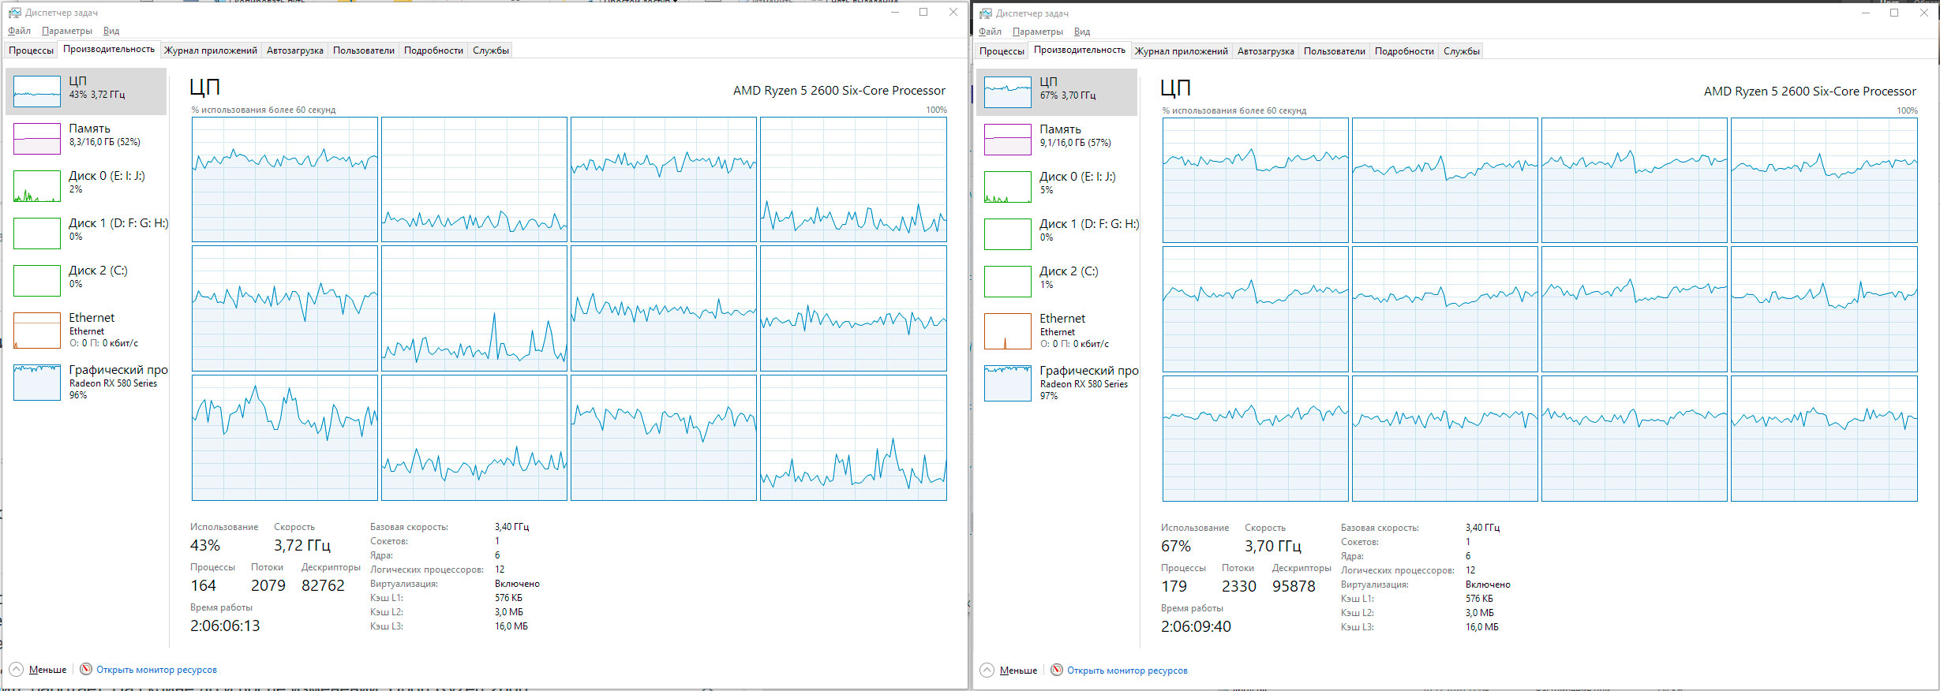The height and width of the screenshot is (691, 1940).
Task: Click Меньше text to collapse right window
Action: (1018, 670)
